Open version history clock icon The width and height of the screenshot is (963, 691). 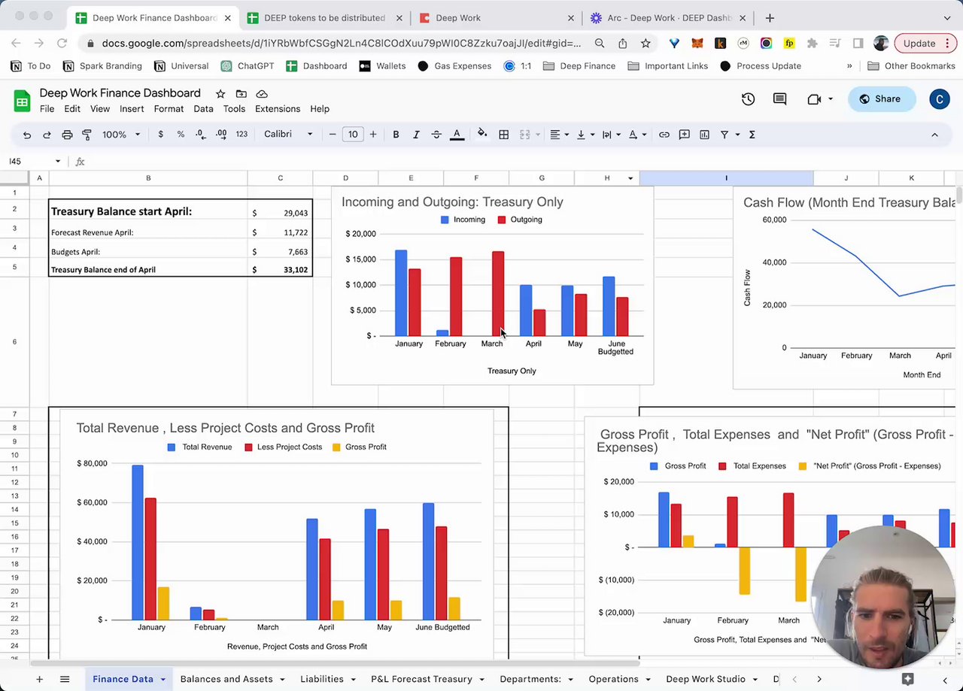tap(748, 99)
